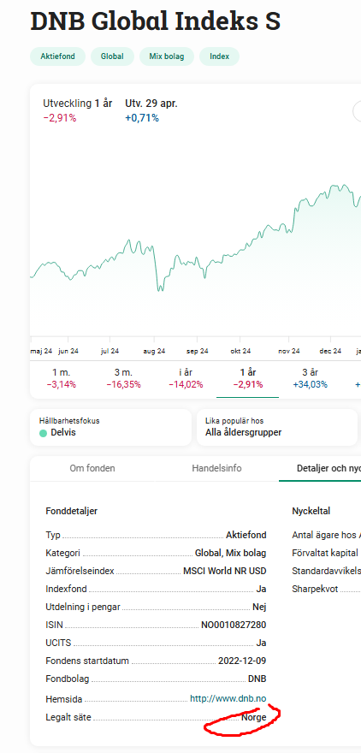Open the Detaljer och nyckeltal tab
This screenshot has width=361, height=753.
coord(320,468)
